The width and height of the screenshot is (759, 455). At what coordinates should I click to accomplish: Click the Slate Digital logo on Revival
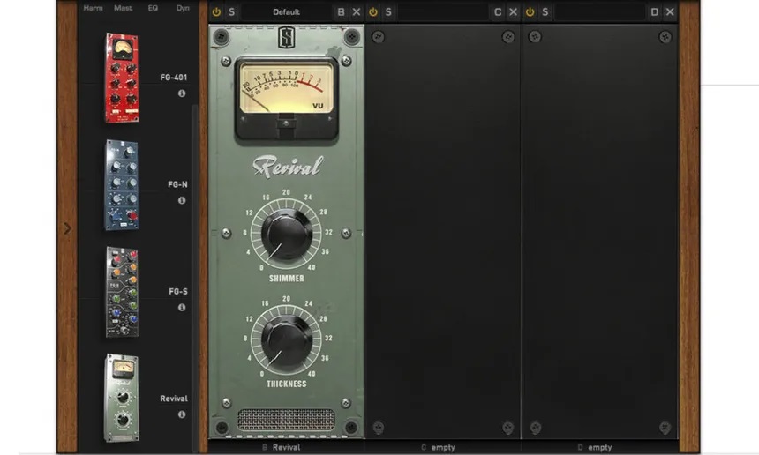(286, 37)
